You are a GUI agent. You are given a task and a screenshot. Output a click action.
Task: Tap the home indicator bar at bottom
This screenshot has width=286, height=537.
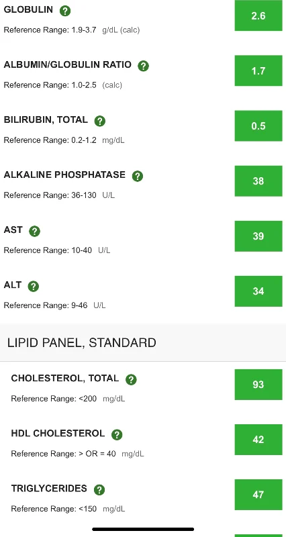click(143, 529)
